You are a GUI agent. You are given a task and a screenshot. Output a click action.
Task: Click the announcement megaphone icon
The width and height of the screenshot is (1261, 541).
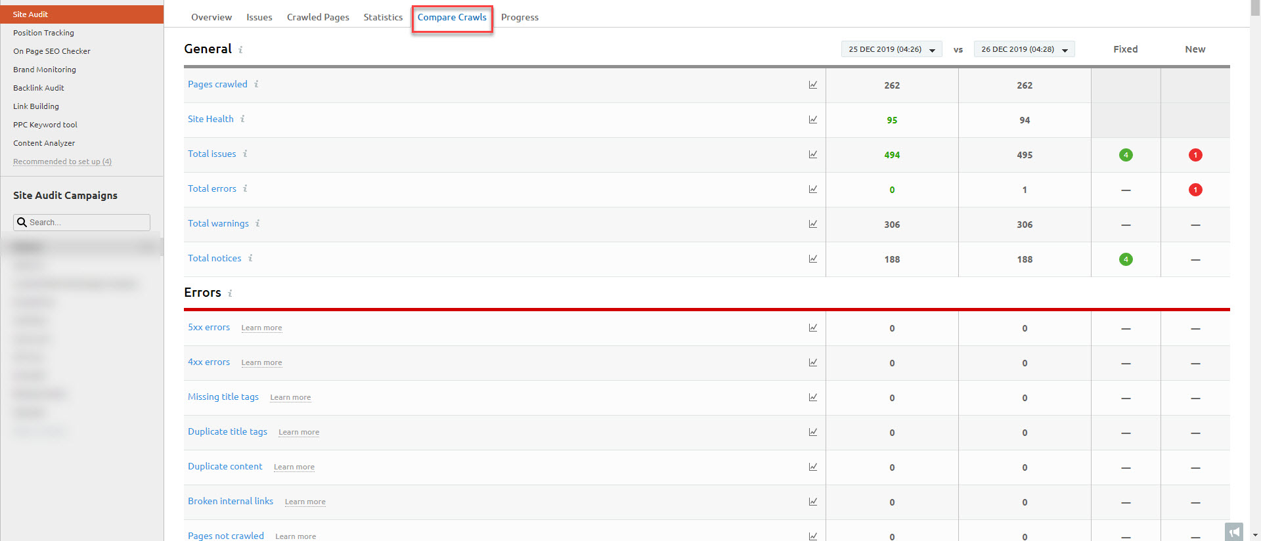pyautogui.click(x=1233, y=531)
